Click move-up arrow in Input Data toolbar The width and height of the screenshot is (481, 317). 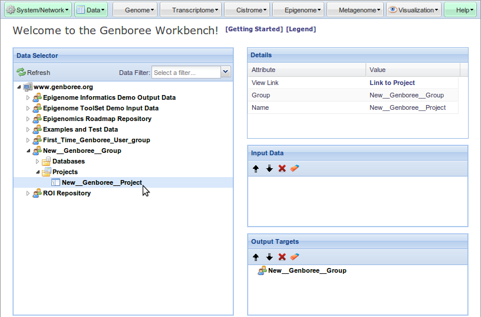point(256,169)
